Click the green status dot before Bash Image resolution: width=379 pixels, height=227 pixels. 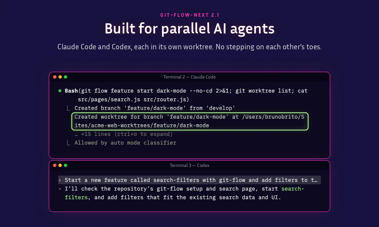point(60,91)
